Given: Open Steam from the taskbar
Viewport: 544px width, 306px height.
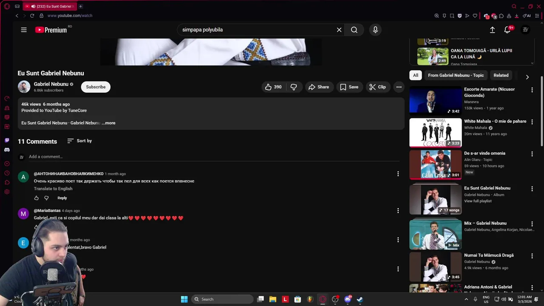Looking at the screenshot, I should (360, 299).
